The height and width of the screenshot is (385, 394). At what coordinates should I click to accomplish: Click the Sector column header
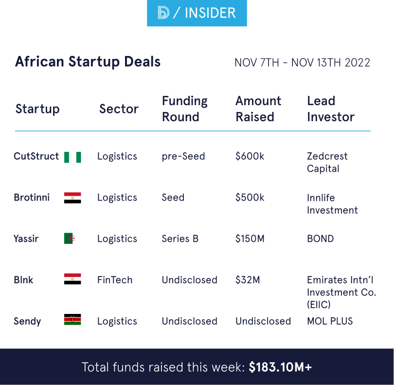[x=119, y=109]
